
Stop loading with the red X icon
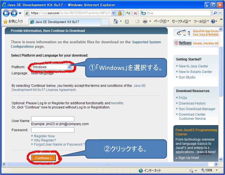click(x=135, y=13)
